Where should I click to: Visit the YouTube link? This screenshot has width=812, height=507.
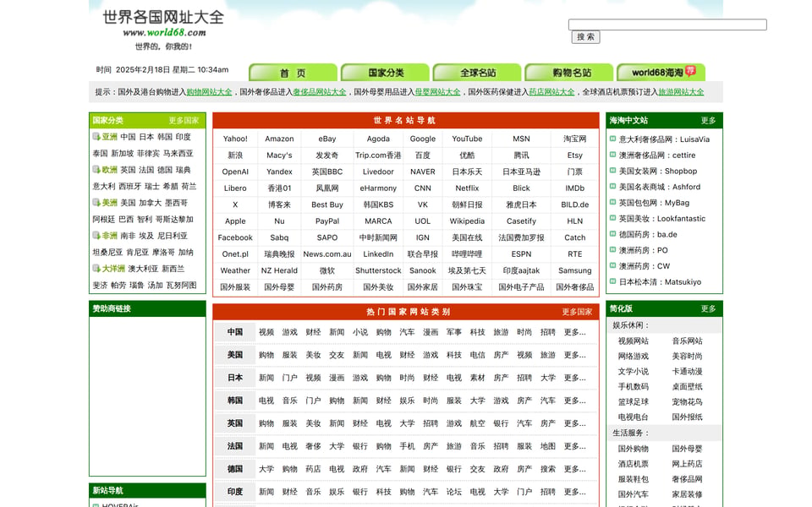coord(467,139)
